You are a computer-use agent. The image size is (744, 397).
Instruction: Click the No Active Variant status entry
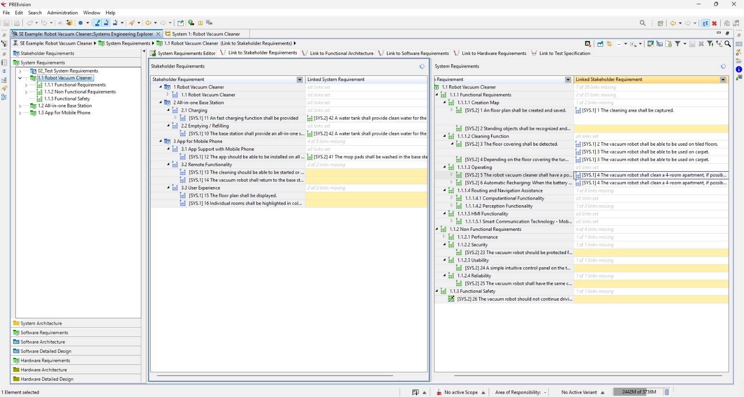tap(579, 392)
